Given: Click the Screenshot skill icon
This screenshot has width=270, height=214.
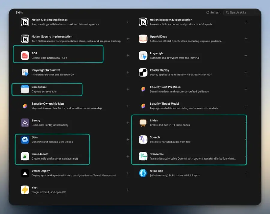Looking at the screenshot, I should point(25,89).
